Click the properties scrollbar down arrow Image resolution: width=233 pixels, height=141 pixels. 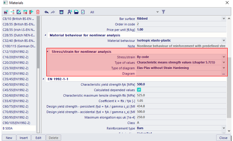click(229, 131)
